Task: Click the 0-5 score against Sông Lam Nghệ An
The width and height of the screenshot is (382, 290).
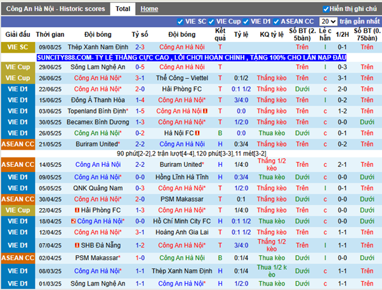Action: [x=140, y=67]
